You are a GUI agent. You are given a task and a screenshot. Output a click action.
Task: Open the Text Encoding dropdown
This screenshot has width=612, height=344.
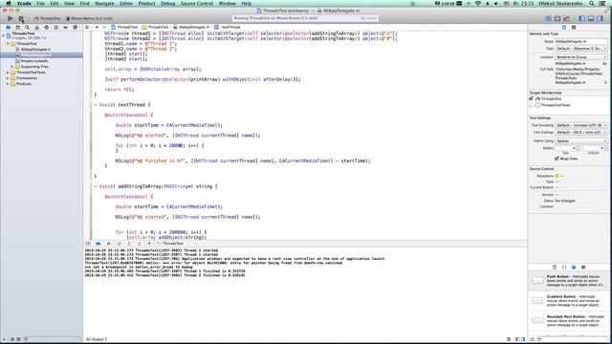(x=581, y=125)
